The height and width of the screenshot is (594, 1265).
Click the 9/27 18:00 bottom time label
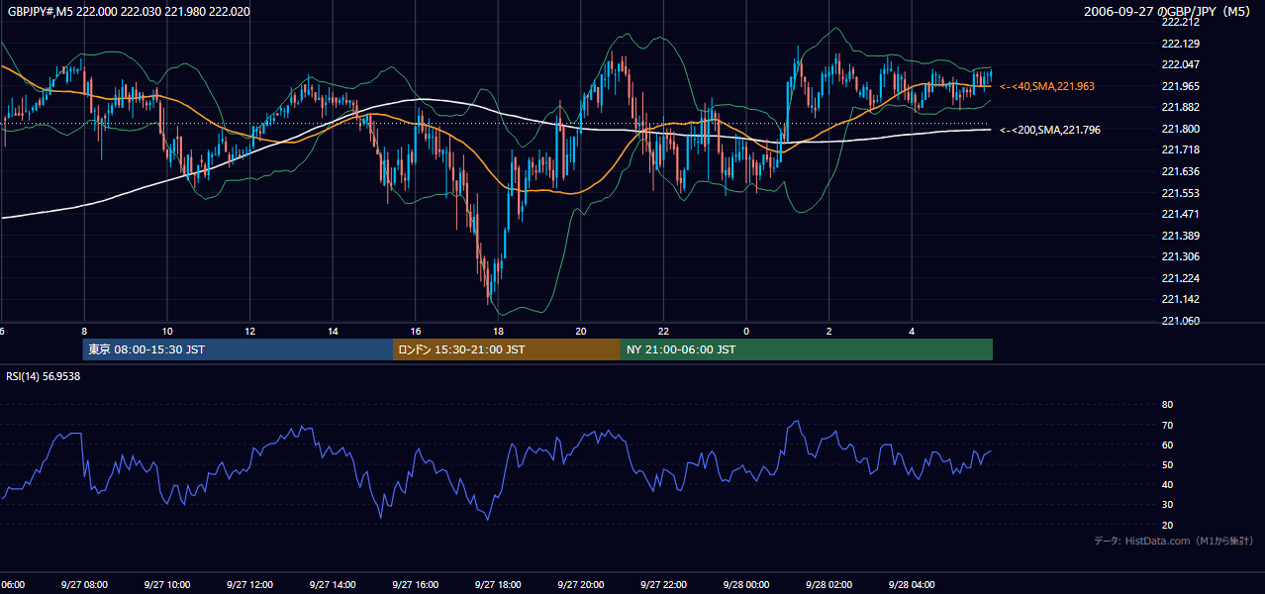point(498,585)
